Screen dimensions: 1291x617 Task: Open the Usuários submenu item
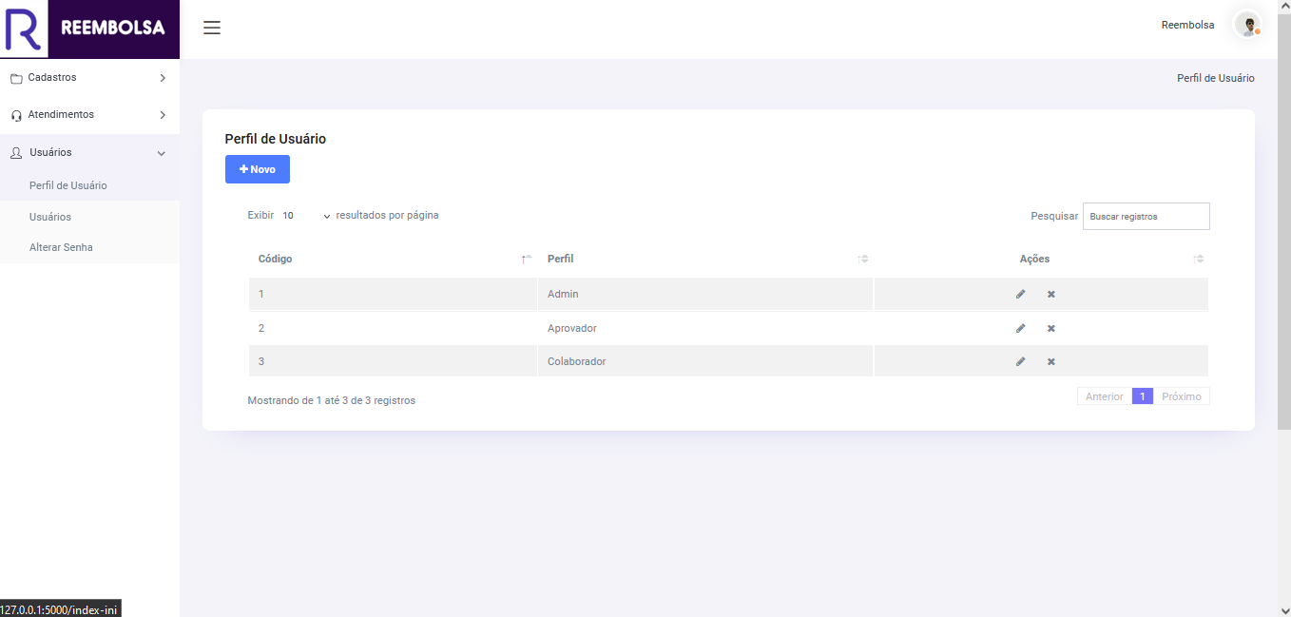pos(49,216)
